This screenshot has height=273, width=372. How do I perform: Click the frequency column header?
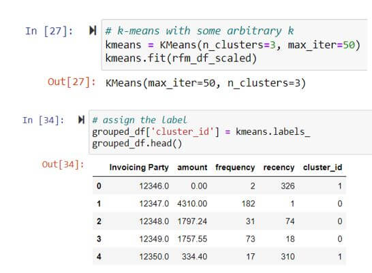(x=235, y=167)
